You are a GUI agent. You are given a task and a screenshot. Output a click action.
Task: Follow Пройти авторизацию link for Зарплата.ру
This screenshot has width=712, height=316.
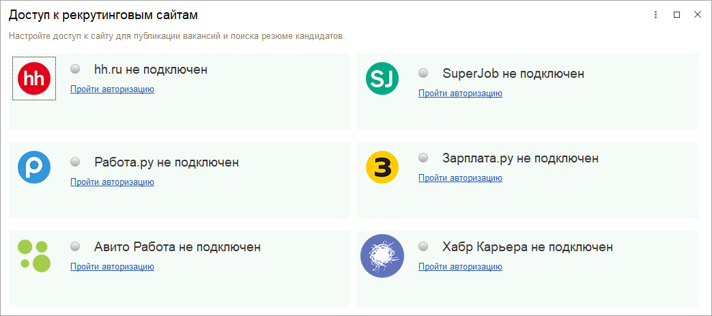460,177
